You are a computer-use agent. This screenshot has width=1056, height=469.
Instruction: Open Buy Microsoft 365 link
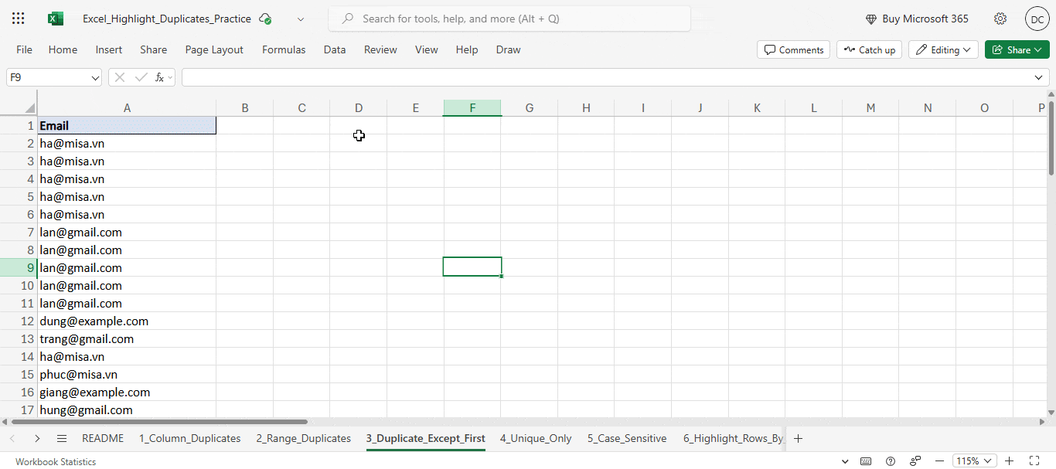click(917, 18)
